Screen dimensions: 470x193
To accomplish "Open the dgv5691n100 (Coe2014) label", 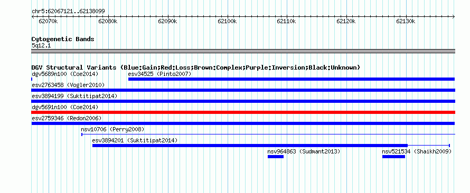I will pos(65,107).
